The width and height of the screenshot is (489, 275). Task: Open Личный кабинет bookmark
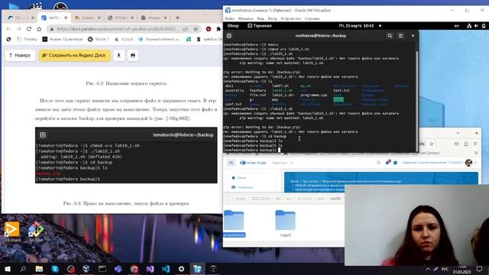159,39
